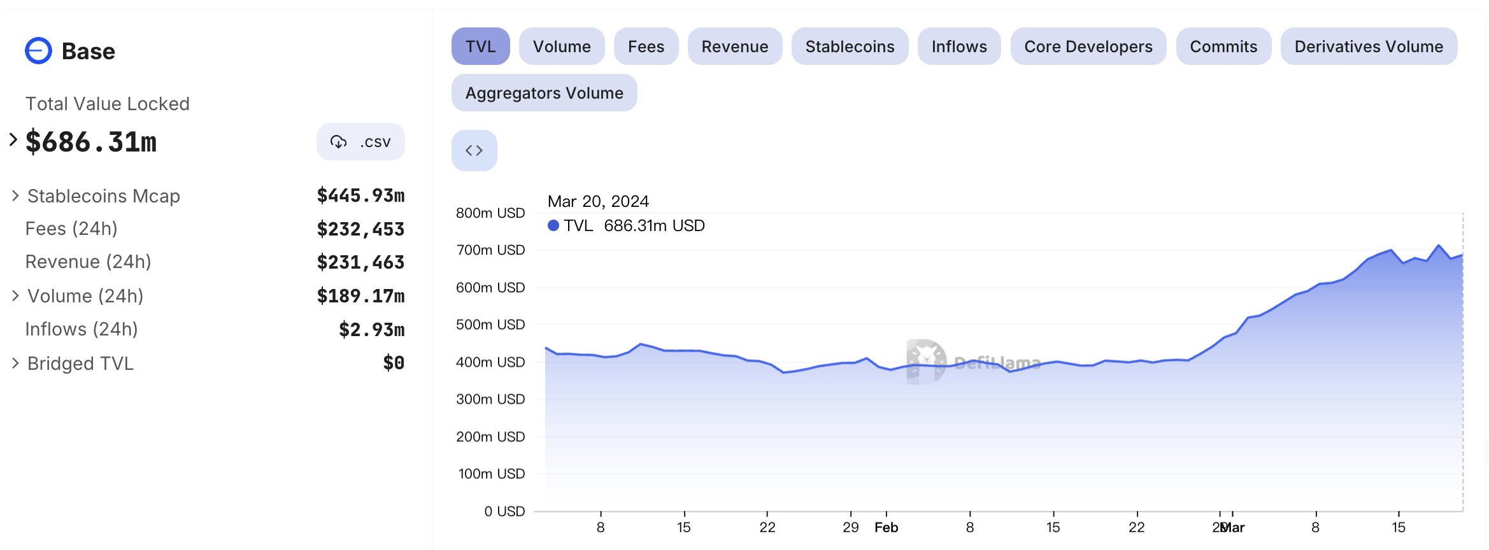
Task: Select the Derivatives Volume pill
Action: tap(1368, 46)
